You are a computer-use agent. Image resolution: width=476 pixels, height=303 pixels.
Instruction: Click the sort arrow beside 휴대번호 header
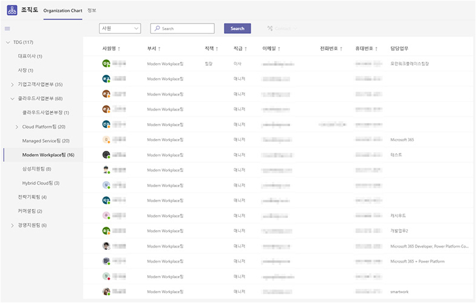point(376,48)
